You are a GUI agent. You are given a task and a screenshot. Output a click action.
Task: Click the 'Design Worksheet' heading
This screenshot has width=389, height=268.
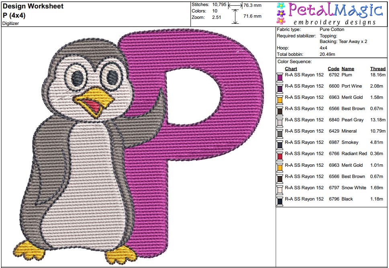(33, 6)
